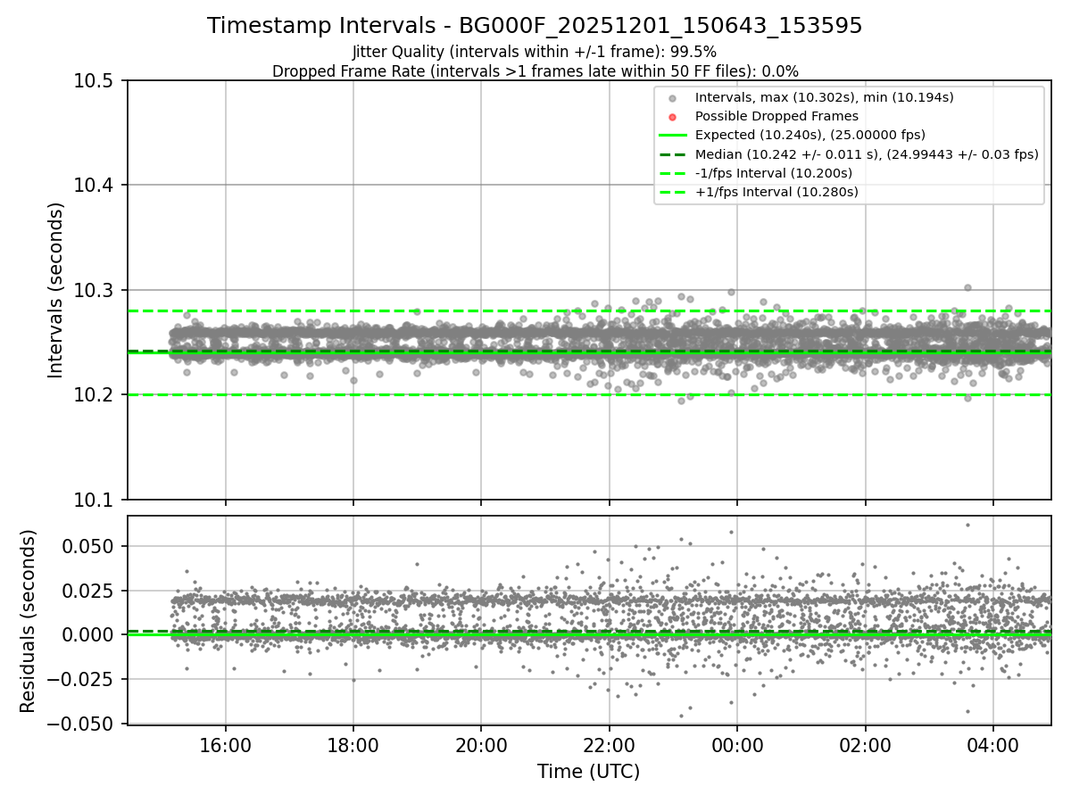Click the 'Jitter Quality' 99.5% subtitle line
Image resolution: width=1071 pixels, height=803 pixels.
pos(535,52)
